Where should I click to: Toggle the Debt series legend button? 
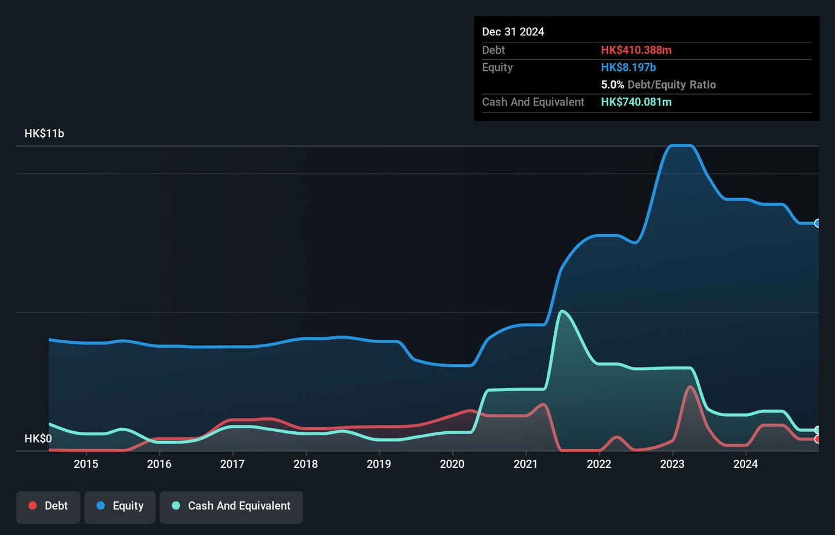48,507
